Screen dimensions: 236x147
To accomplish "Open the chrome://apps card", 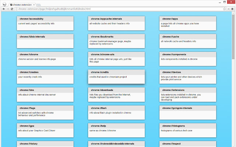I will click(188, 23).
